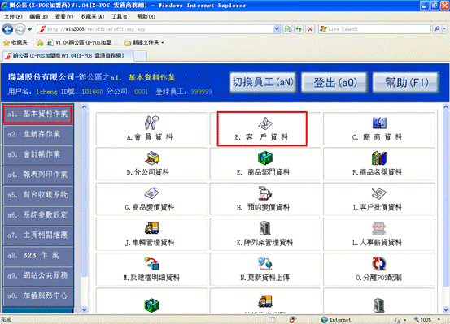450x324 pixels.
Task: Open the C. 廠商資料 vendor icon
Action: tap(379, 123)
